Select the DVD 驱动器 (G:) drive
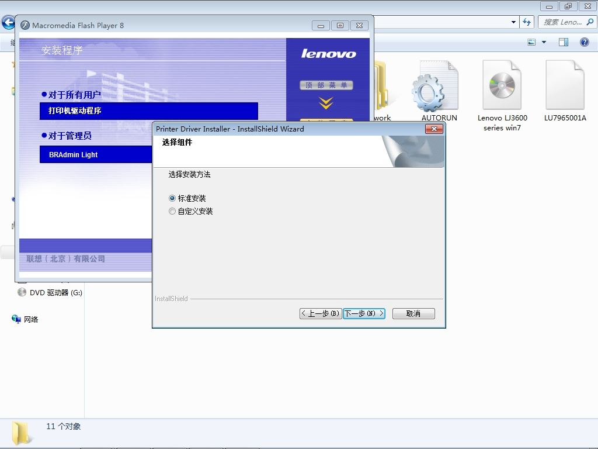Viewport: 598px width, 449px height. coord(50,292)
